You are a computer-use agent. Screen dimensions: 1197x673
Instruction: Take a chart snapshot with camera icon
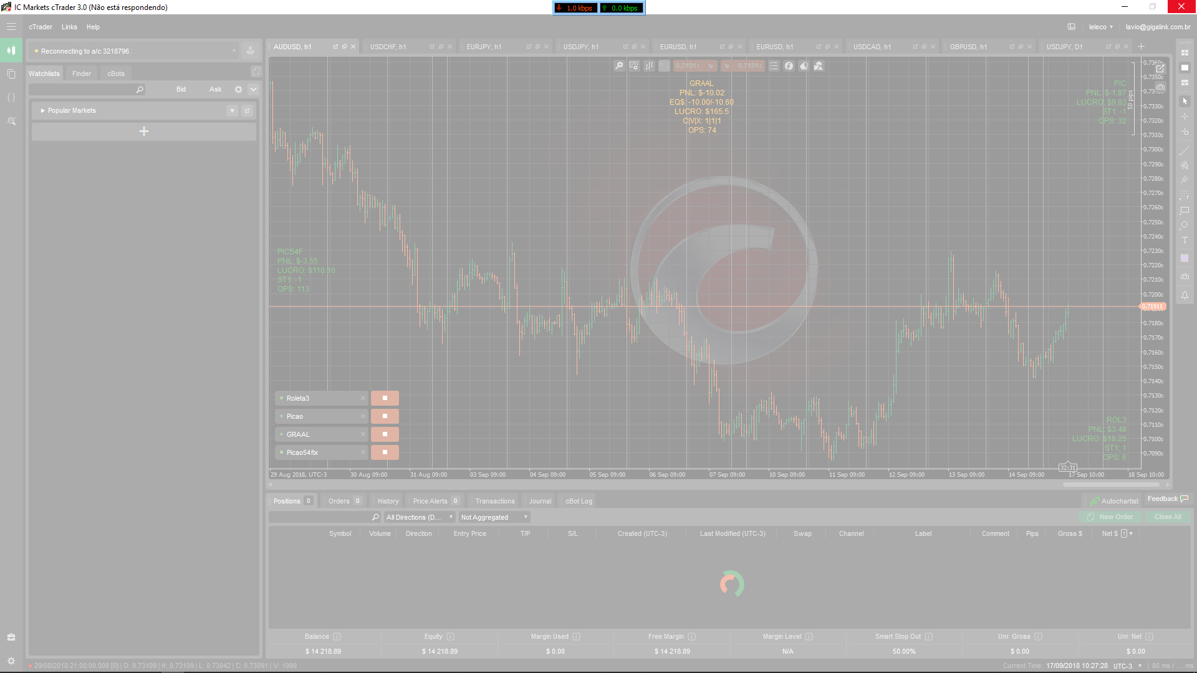[1185, 277]
